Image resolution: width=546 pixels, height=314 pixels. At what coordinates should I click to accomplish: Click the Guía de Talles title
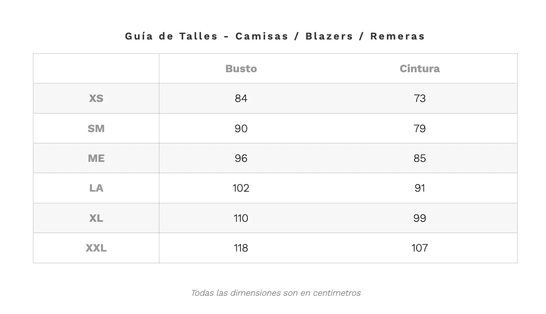[275, 36]
